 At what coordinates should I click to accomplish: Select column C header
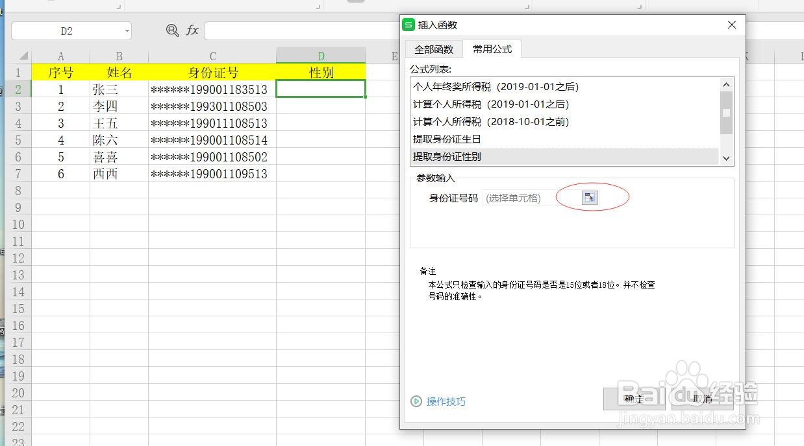212,56
